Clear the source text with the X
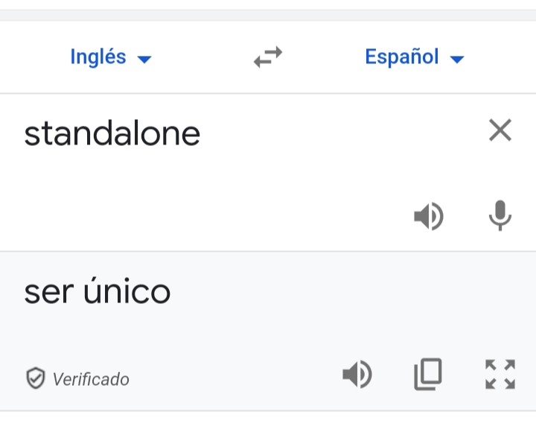Screen dimensions: 536x432 500,131
